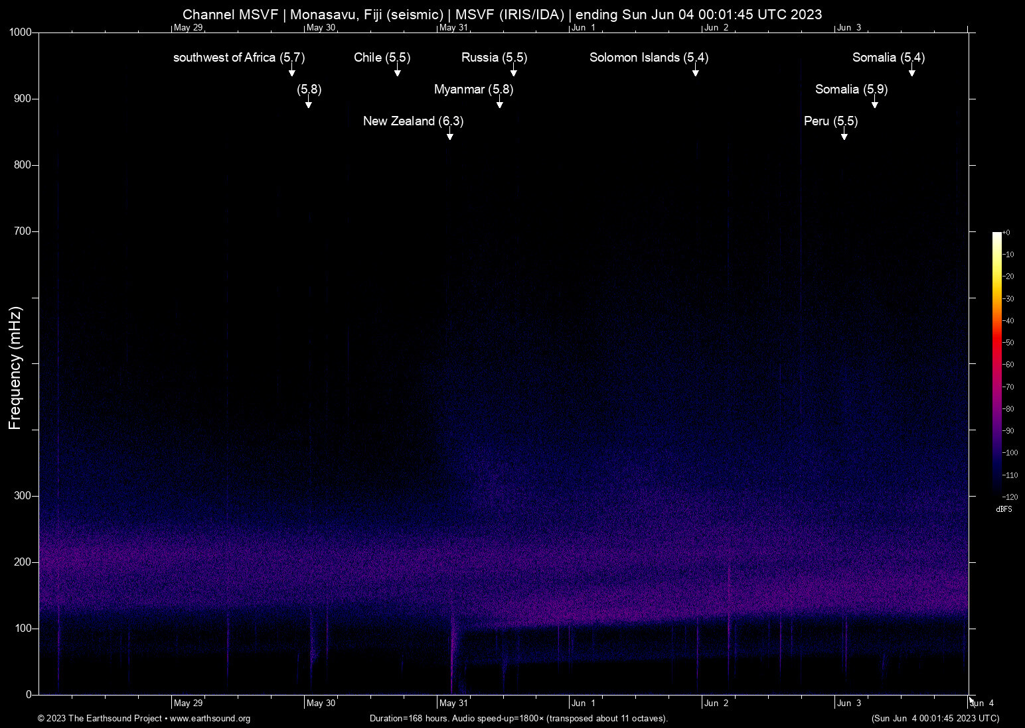Click the southwest of Africa (5.7) label
The width and height of the screenshot is (1025, 728).
click(238, 58)
